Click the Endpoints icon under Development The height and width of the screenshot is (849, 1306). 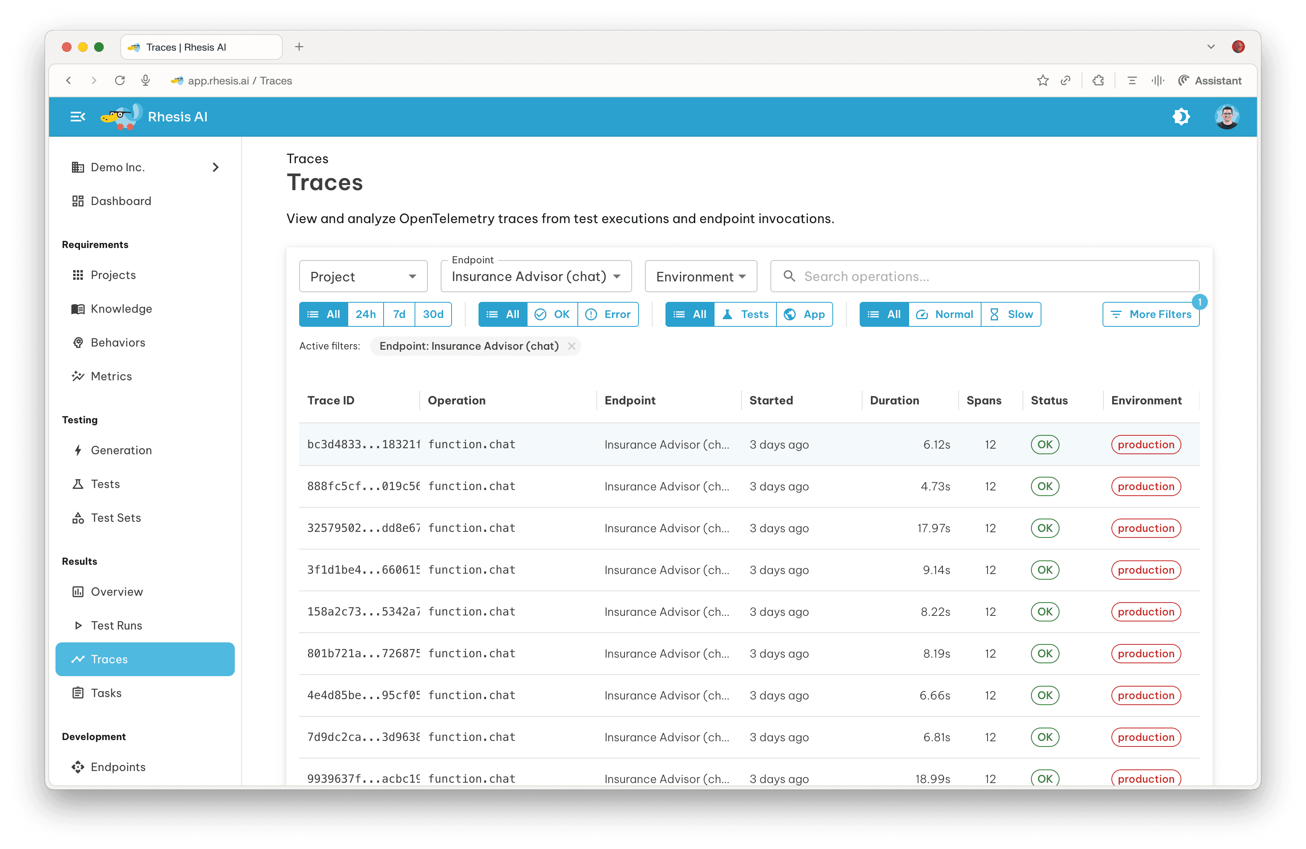pyautogui.click(x=78, y=767)
